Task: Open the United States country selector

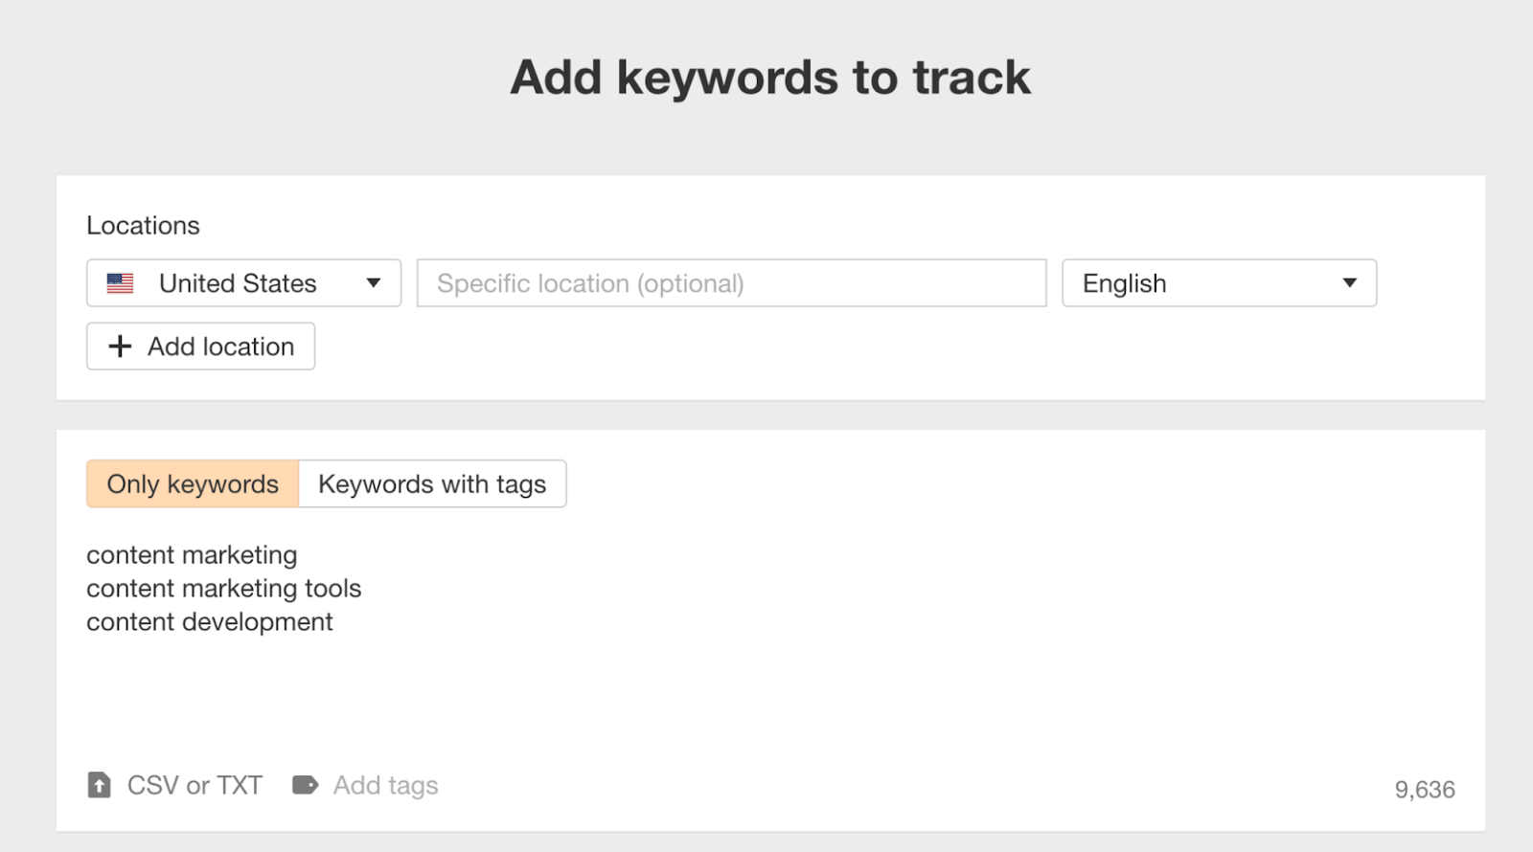Action: pos(242,283)
